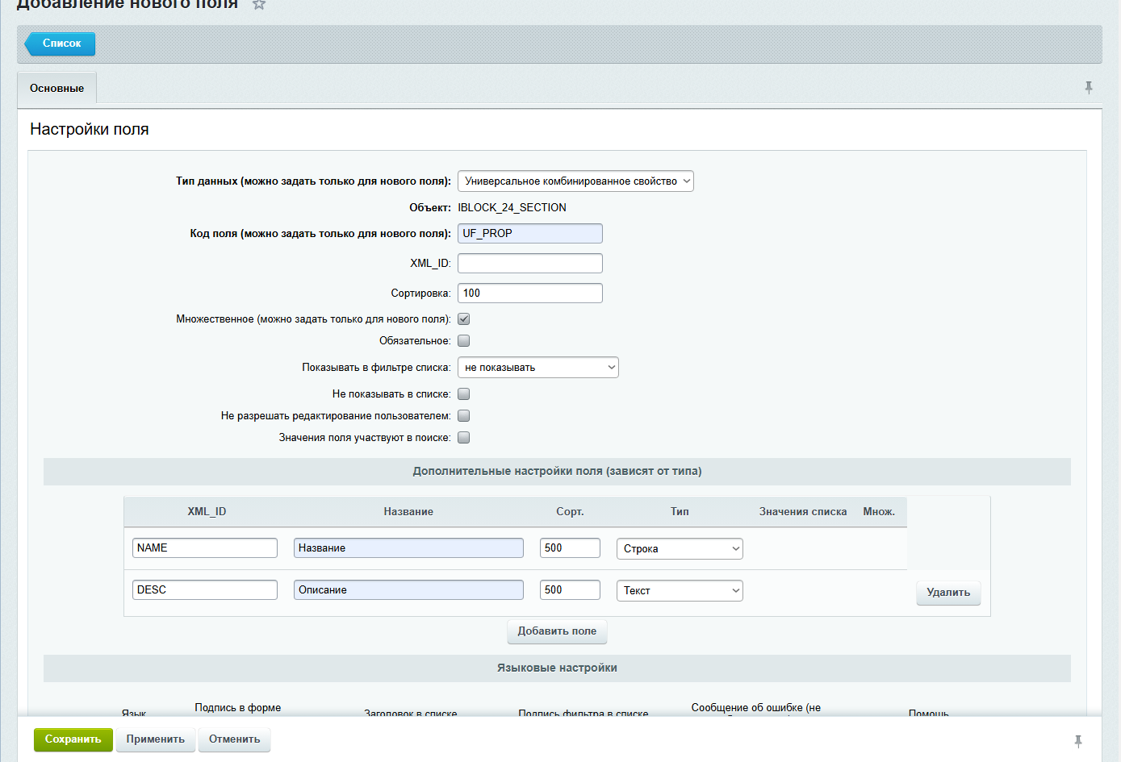Click the Код поля input with UF_PROP
1121x762 pixels.
click(529, 234)
